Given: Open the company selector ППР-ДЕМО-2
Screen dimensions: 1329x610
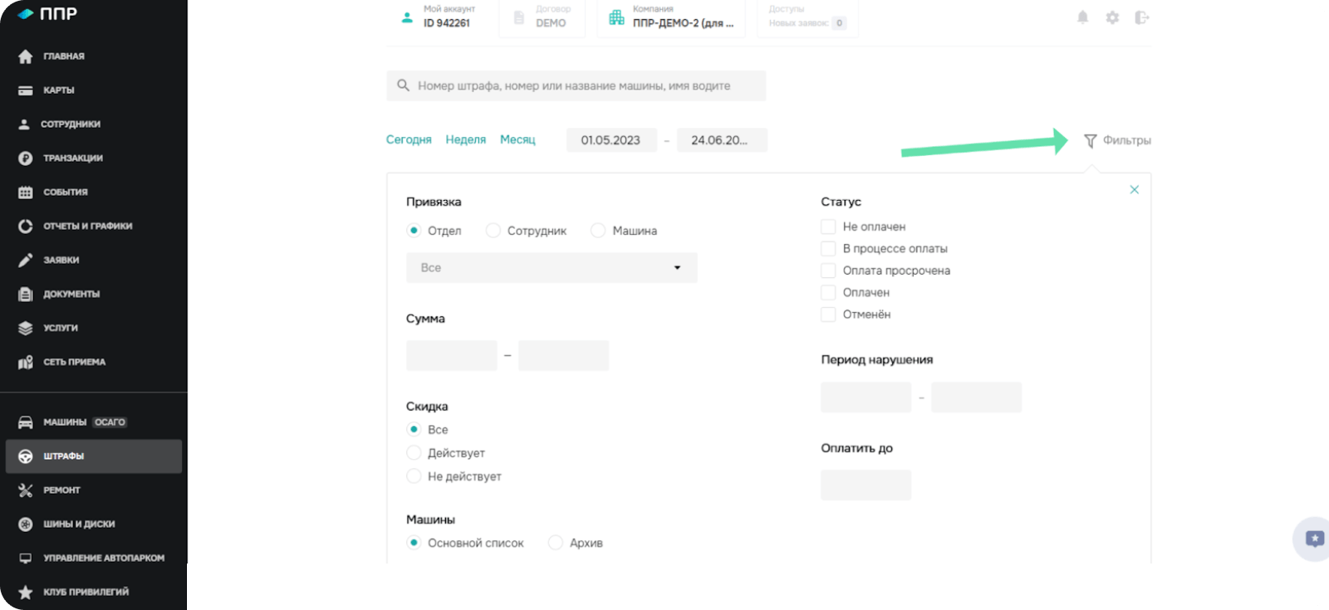Looking at the screenshot, I should [671, 17].
